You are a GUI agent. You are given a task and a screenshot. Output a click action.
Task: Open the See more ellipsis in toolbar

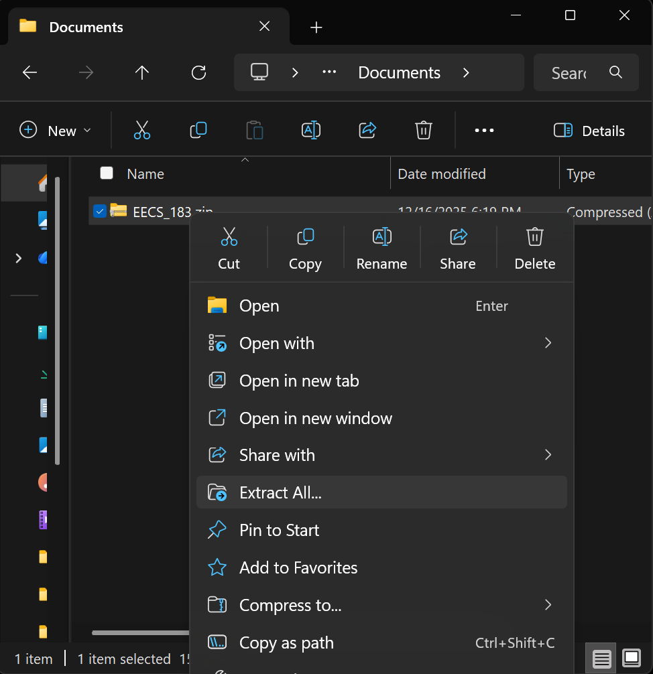click(484, 130)
